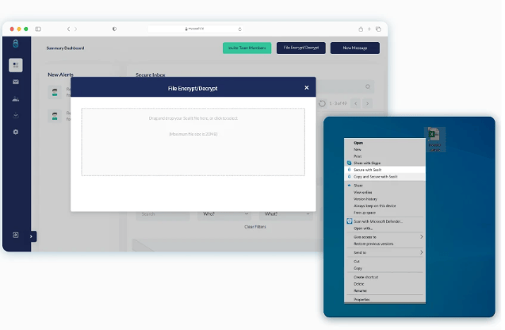Expand the Send to submenu
The width and height of the screenshot is (505, 330).
point(384,252)
